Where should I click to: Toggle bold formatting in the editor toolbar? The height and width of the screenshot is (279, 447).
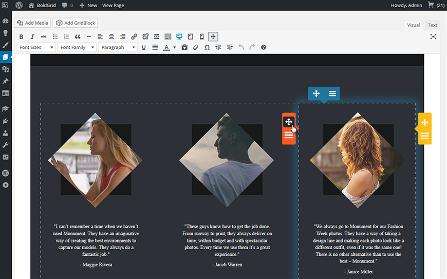point(21,36)
